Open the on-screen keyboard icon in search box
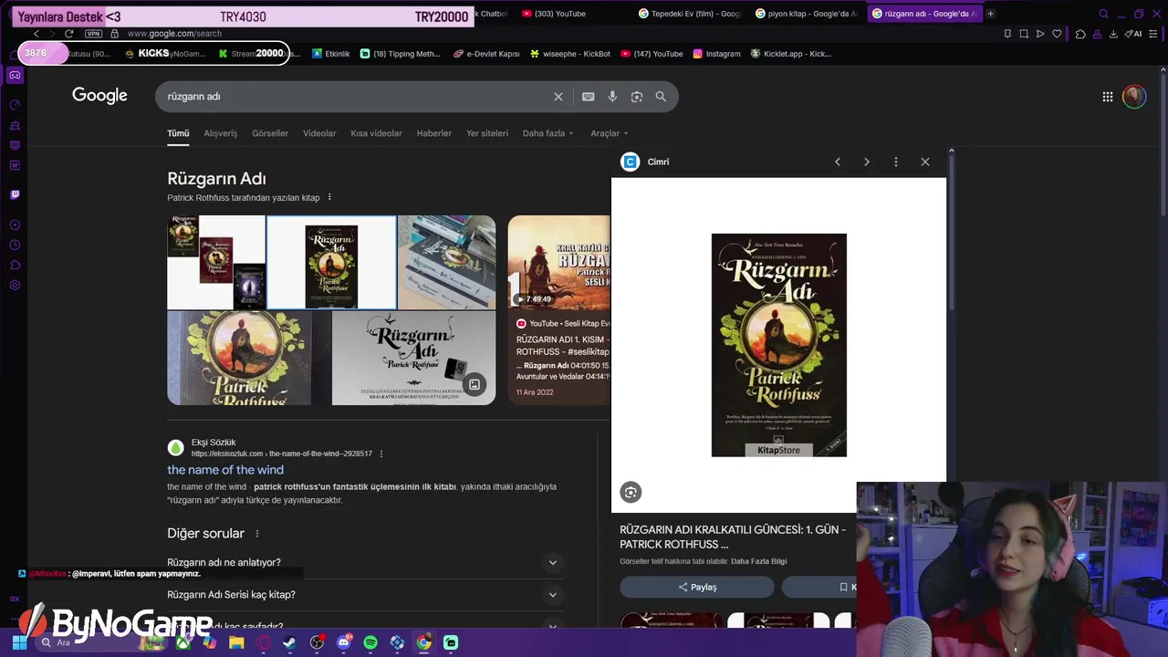The height and width of the screenshot is (657, 1168). (x=589, y=97)
